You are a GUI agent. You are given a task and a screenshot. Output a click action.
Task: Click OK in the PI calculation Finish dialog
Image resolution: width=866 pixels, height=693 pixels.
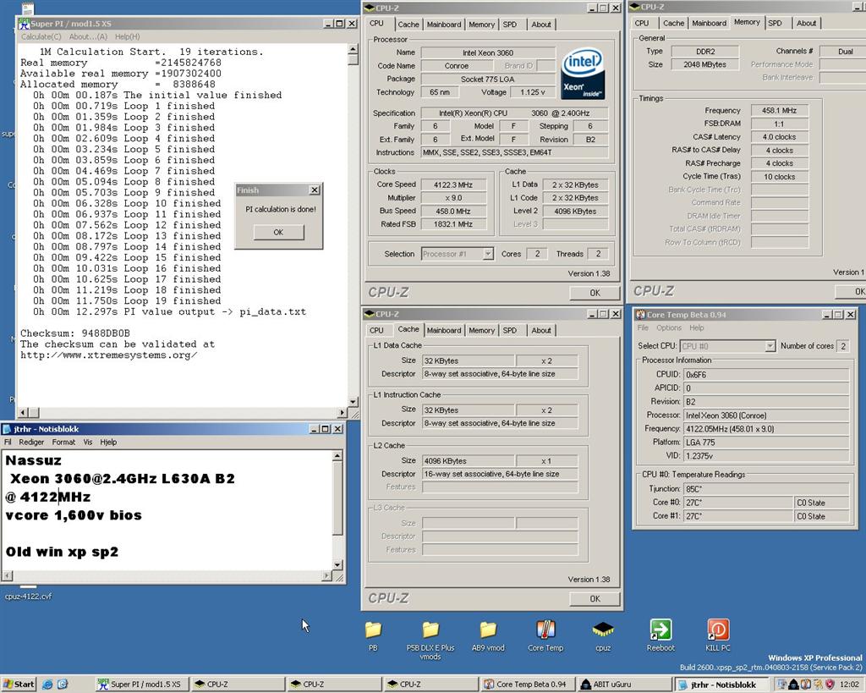click(x=278, y=232)
